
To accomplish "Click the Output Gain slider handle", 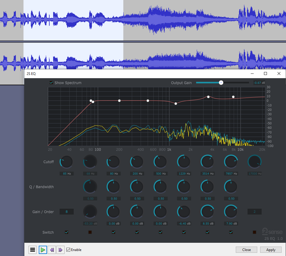I will point(221,83).
